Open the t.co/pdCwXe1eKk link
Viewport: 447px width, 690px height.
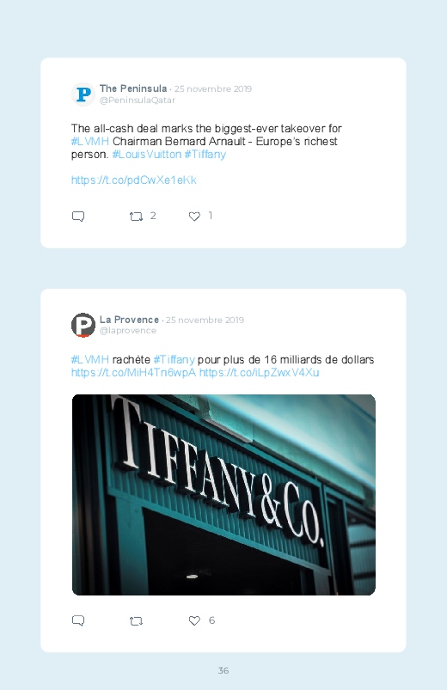coord(134,180)
